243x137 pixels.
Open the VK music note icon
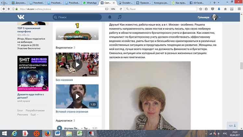pyautogui.click(x=120, y=17)
